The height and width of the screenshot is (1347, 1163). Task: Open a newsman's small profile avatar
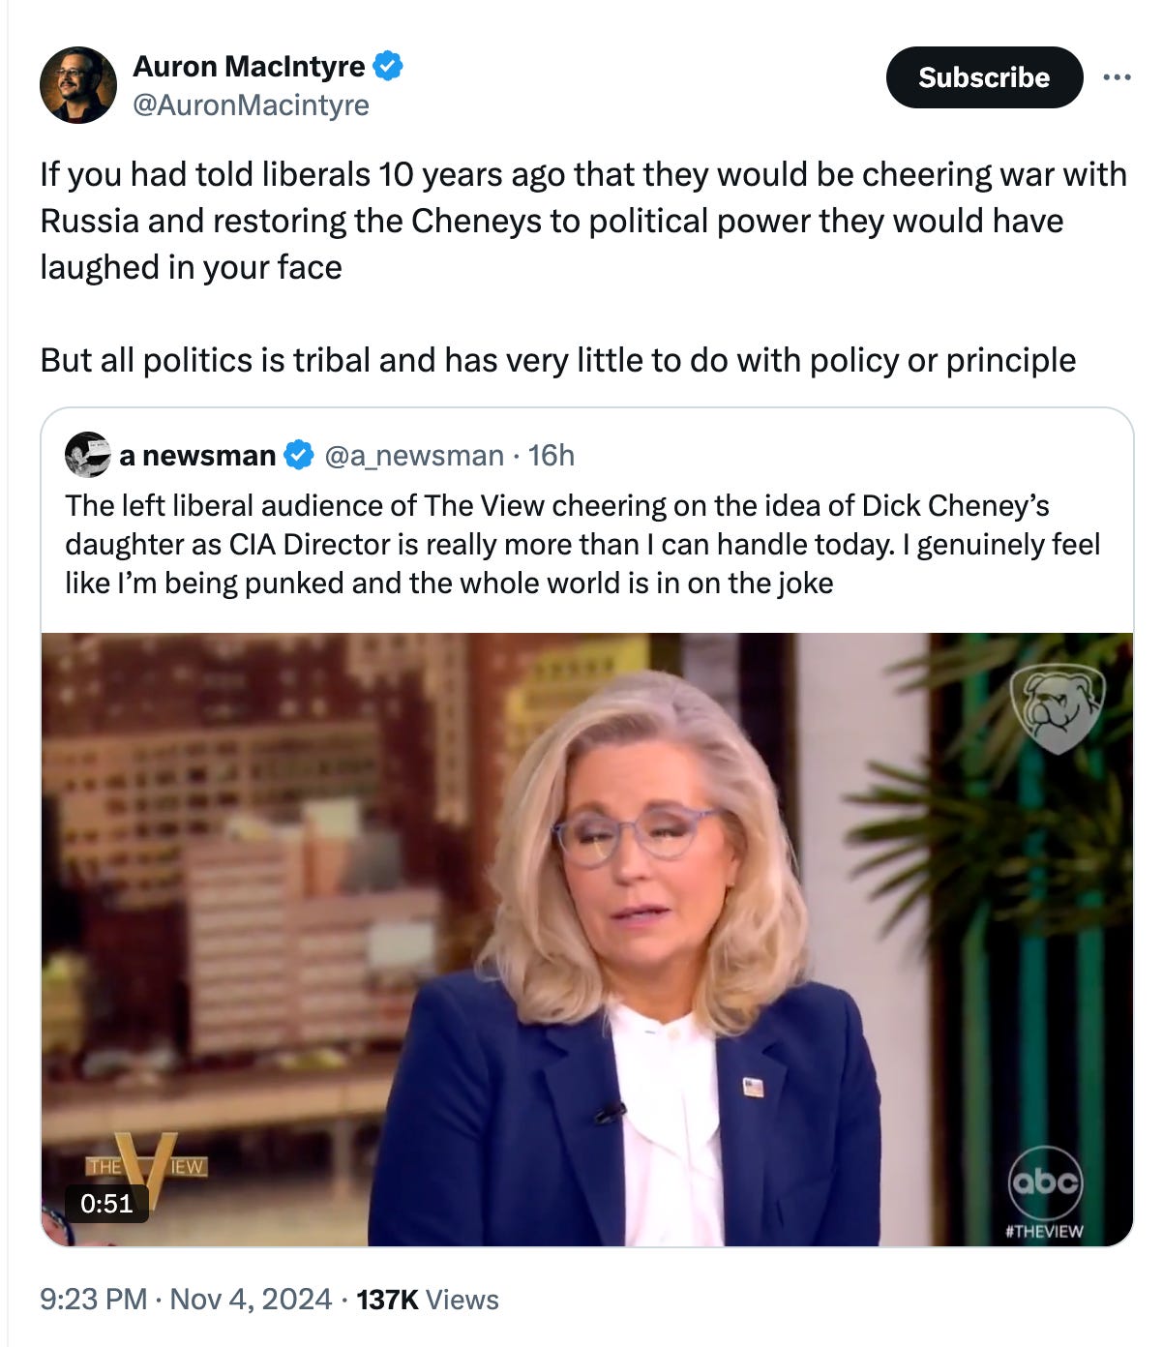[x=87, y=455]
